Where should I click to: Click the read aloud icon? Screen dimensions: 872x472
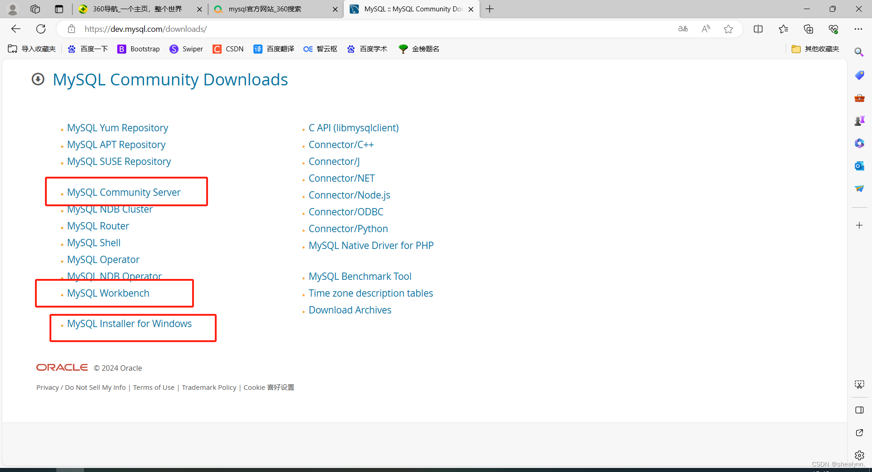point(705,29)
